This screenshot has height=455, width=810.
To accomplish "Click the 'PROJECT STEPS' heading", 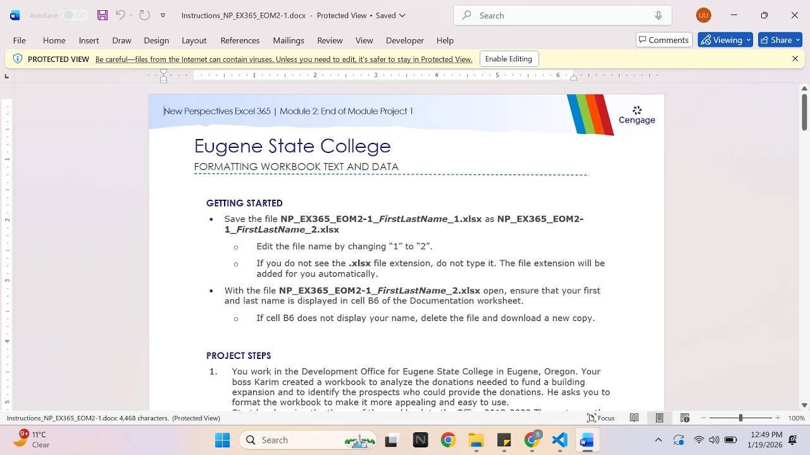I will 239,356.
